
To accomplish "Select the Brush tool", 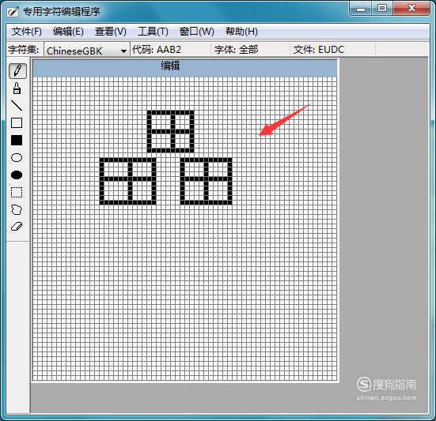I will click(17, 88).
